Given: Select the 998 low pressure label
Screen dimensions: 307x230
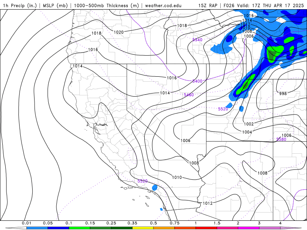Looking at the screenshot, I should tap(283, 94).
